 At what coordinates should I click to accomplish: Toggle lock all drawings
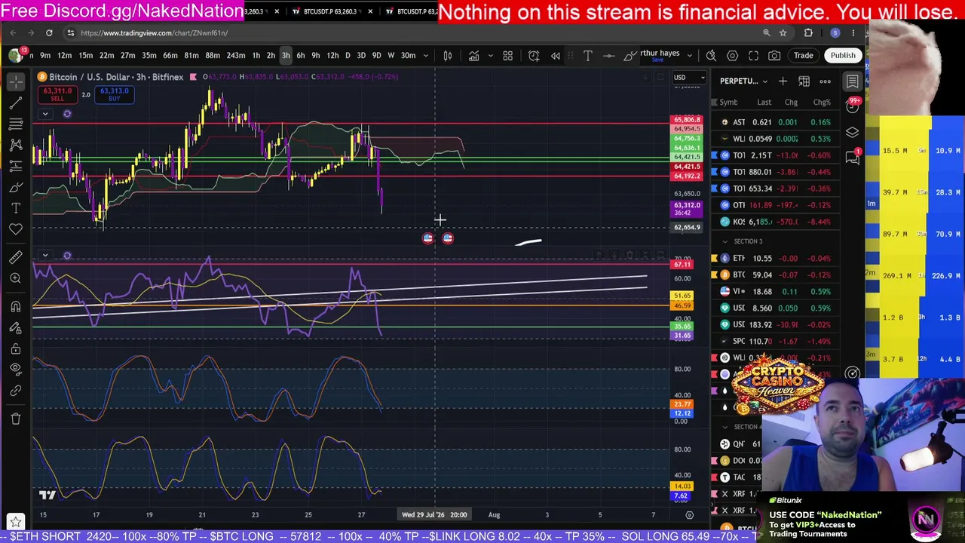pos(16,348)
